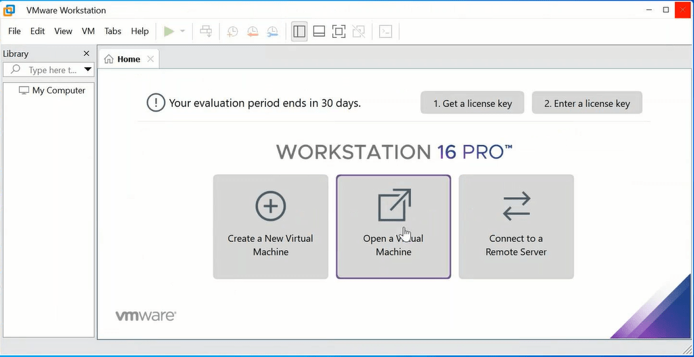Image resolution: width=694 pixels, height=357 pixels.
Task: Click Revert to snapshot toolbar icon
Action: tap(253, 31)
